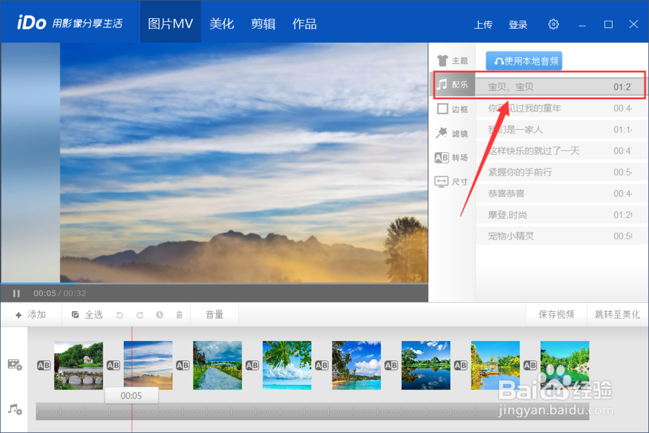The image size is (649, 433).
Task: Click AB transition before garden path photo
Action: click(x=183, y=365)
